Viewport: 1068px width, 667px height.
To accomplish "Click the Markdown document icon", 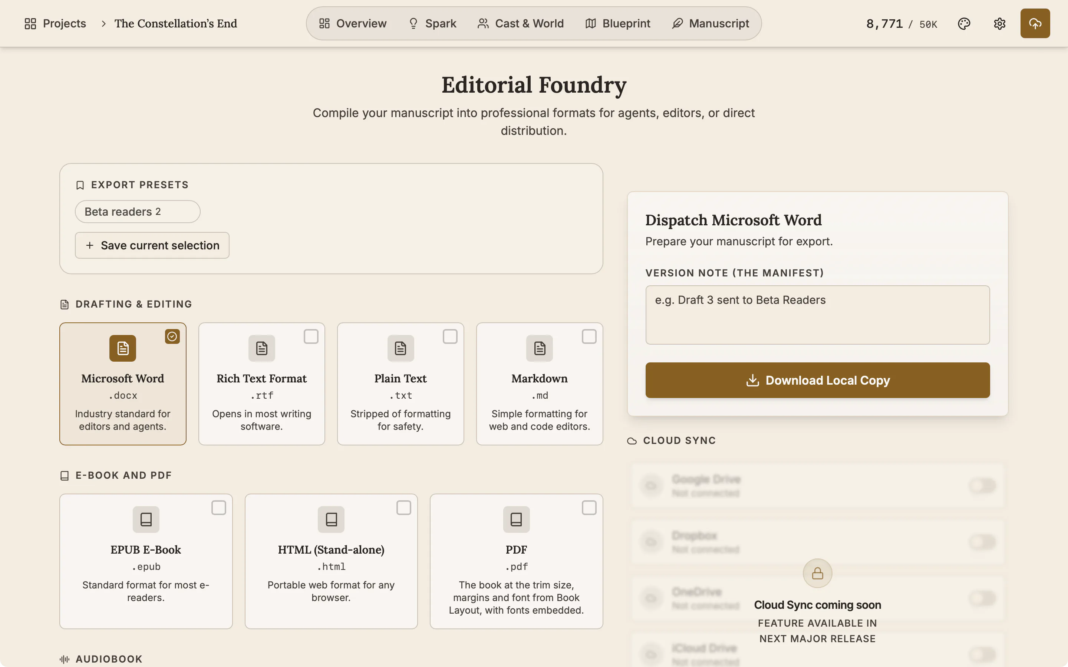I will point(539,348).
